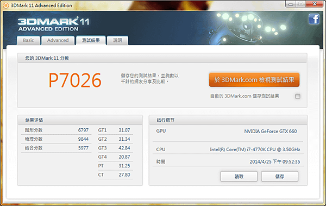Image resolution: width=326 pixels, height=206 pixels.
Task: Enable auto-save results on 3DMark.com checkbox
Action: (x=298, y=96)
